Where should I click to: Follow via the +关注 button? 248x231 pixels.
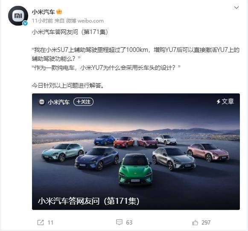(84, 102)
